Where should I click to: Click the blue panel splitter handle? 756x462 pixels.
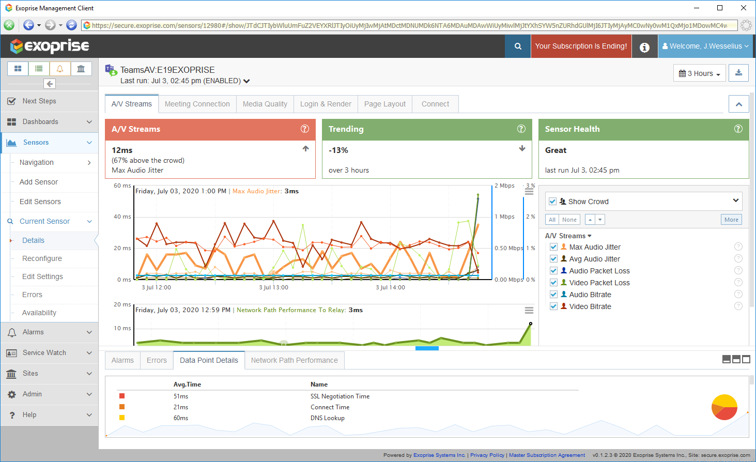427,348
